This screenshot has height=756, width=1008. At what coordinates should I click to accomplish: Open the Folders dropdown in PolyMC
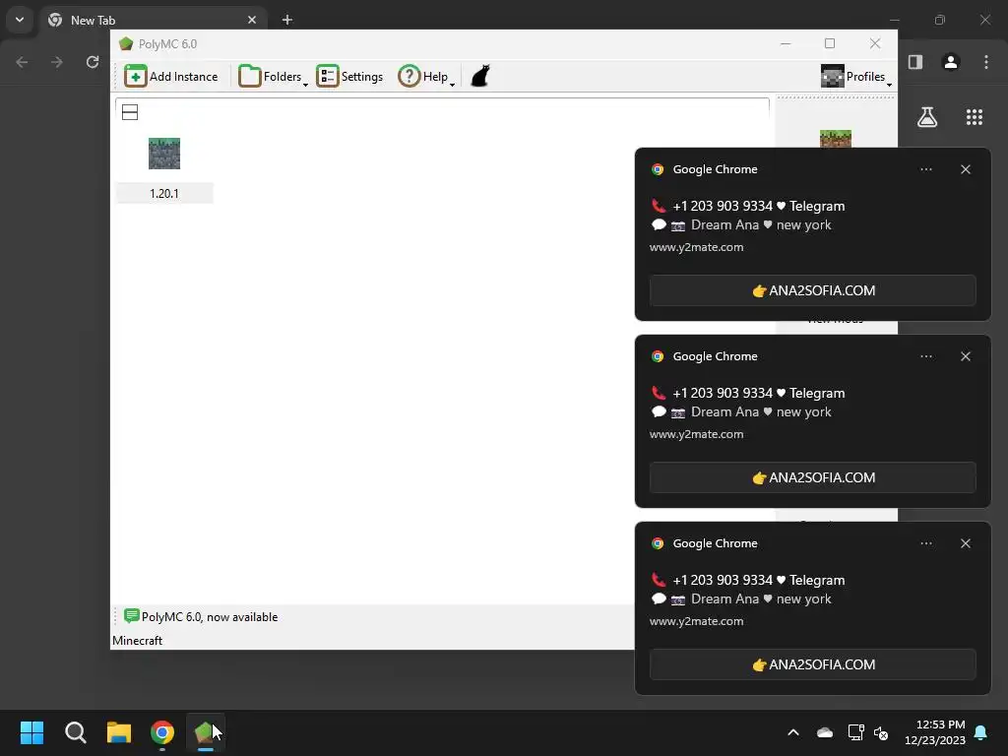coord(274,77)
